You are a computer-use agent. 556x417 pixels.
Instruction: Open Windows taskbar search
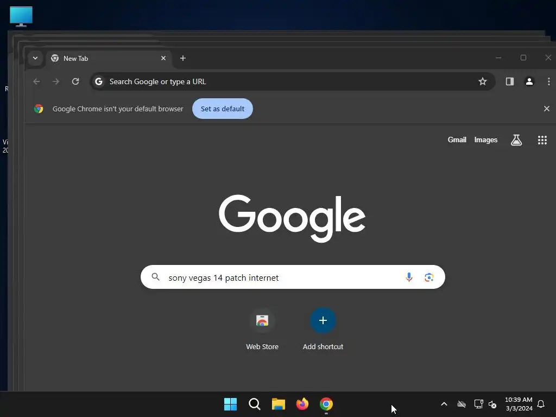pos(255,404)
